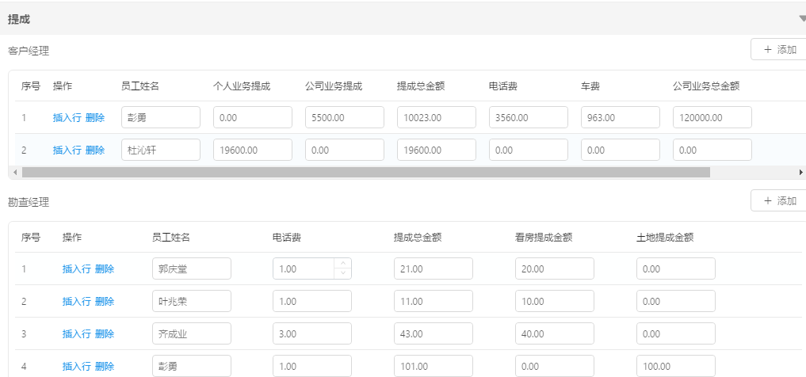Click 公司业务总金额 column header
Screen dimensions: 806x377
pos(706,86)
